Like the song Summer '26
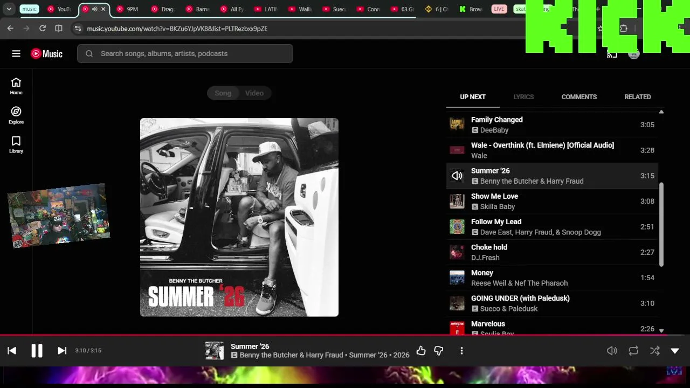The width and height of the screenshot is (690, 388). [421, 351]
